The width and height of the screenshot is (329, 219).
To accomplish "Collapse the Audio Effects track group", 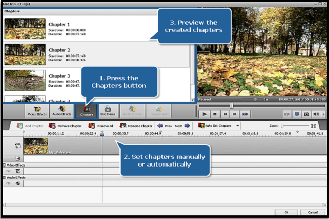I will pos(4,177).
